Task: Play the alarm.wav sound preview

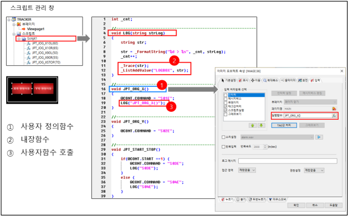Action: point(319,137)
